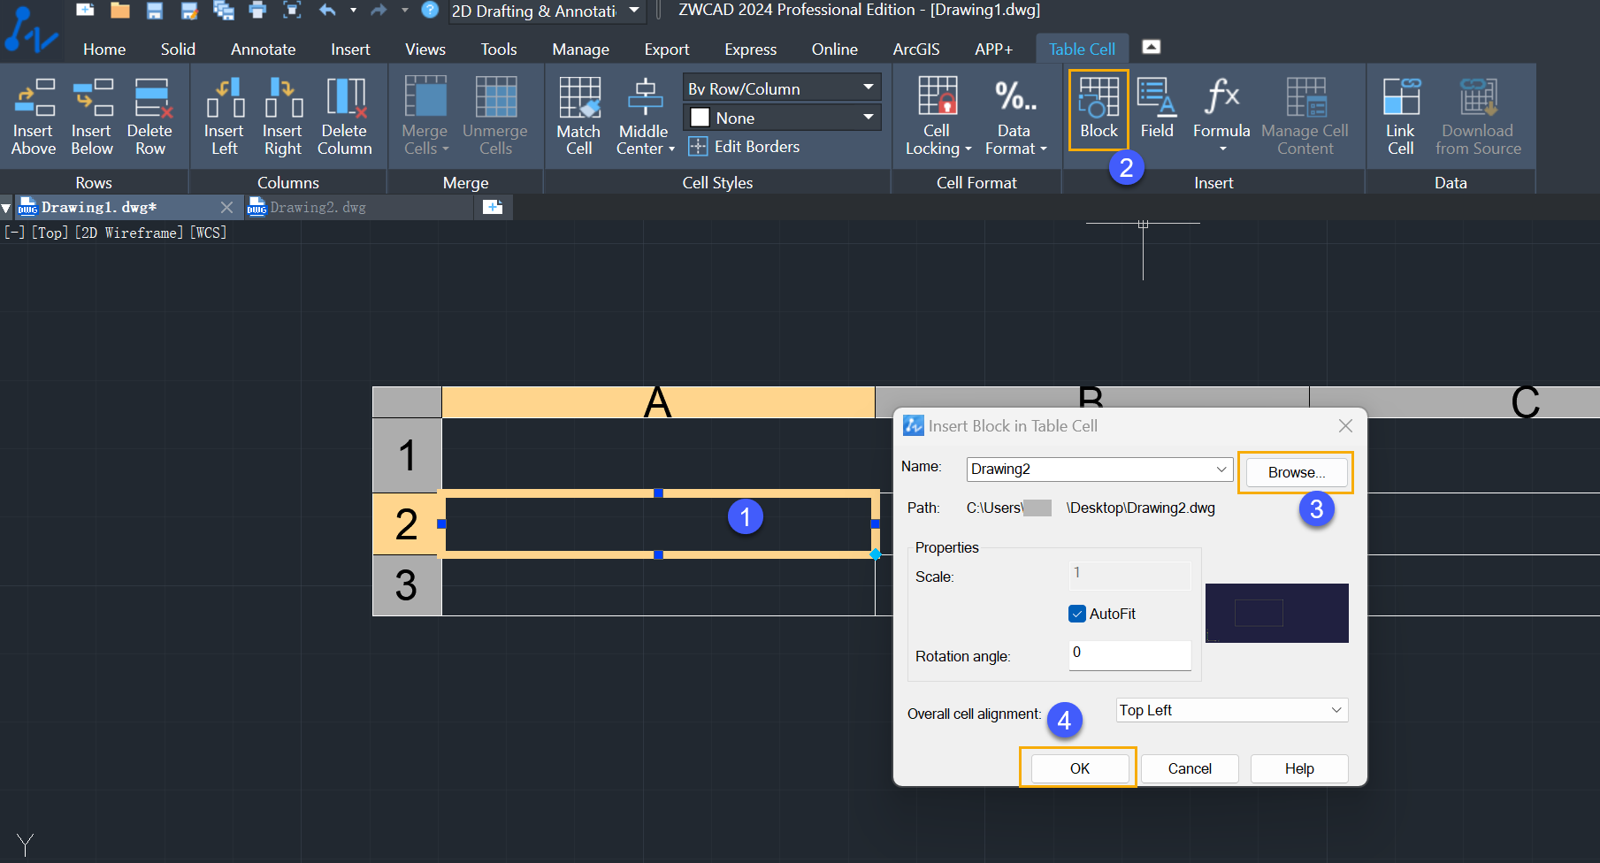Image resolution: width=1600 pixels, height=863 pixels.
Task: Click Download from Source icon
Action: (1478, 116)
